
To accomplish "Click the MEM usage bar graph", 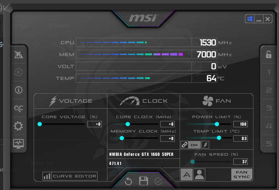I will coord(134,54).
